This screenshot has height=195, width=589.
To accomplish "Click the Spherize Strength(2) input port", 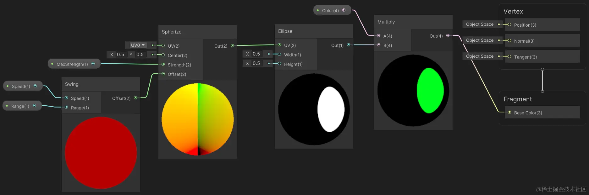I will 163,64.
